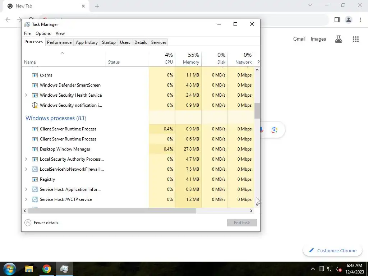This screenshot has width=368, height=276.
Task: Sort by the Name column header
Action: coord(64,59)
